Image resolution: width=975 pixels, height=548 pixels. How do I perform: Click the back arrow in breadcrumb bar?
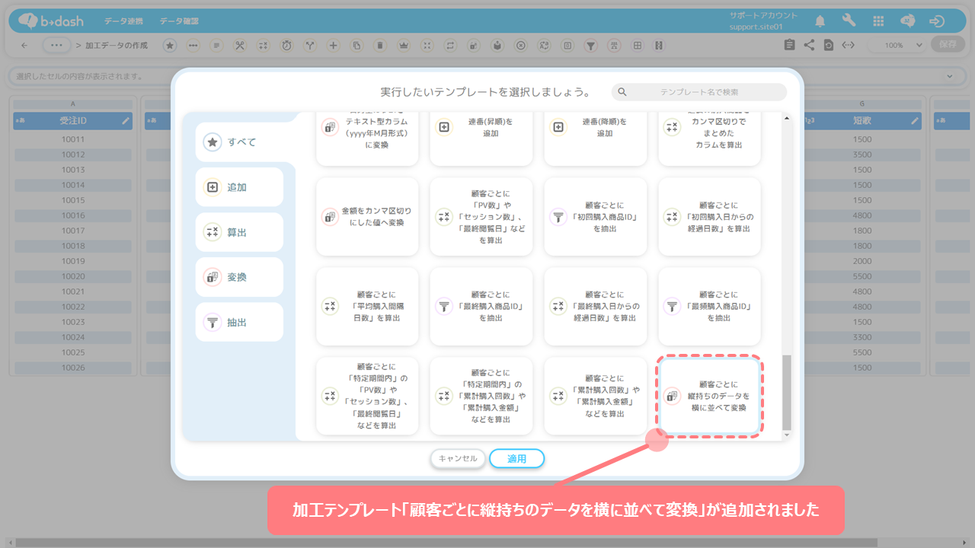(x=24, y=46)
